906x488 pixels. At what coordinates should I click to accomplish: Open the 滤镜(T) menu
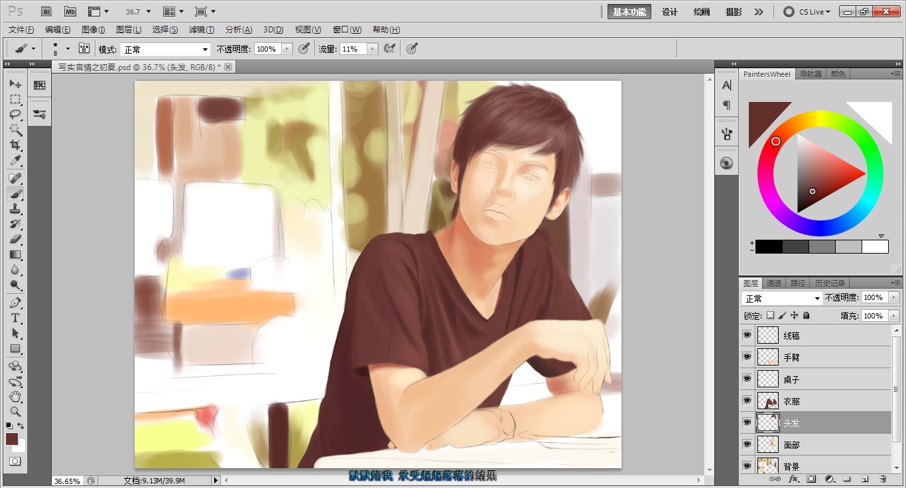[x=202, y=30]
